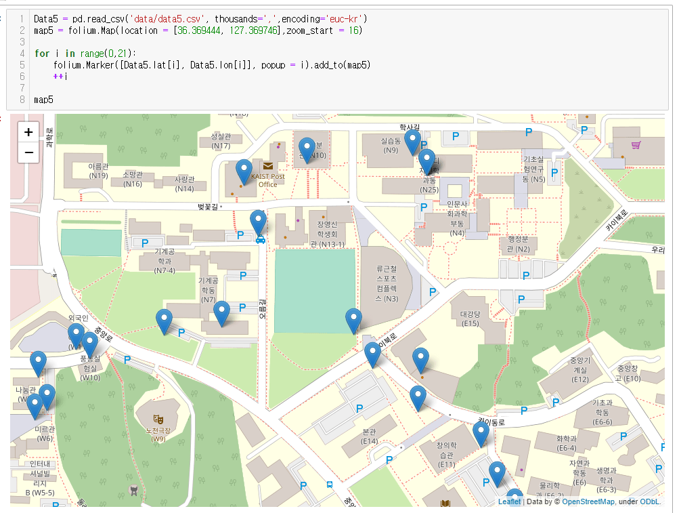679x513 pixels.
Task: Open the OpenStreetMap attribution link
Action: tap(588, 501)
